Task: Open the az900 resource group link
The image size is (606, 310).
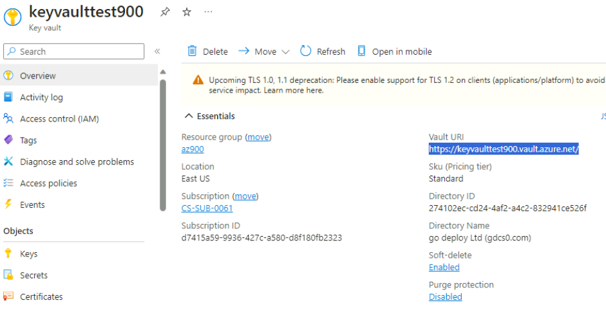Action: click(x=193, y=149)
